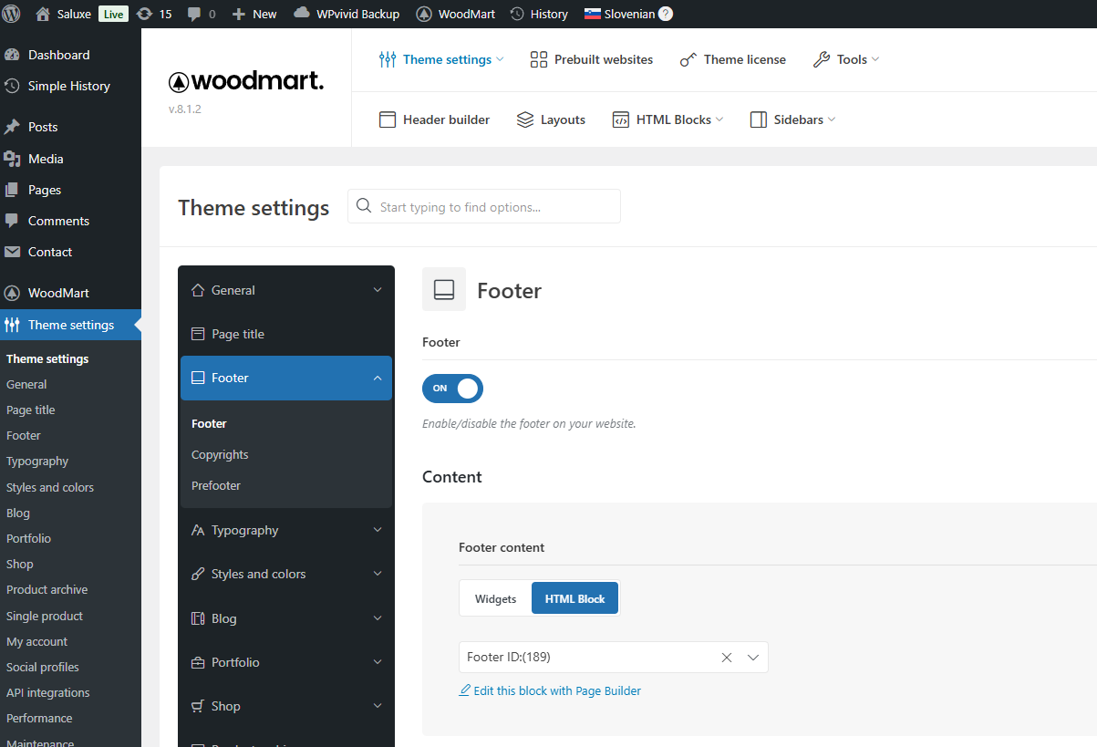This screenshot has width=1097, height=747.
Task: Click the Prebuilt websites grid icon
Action: pos(538,59)
